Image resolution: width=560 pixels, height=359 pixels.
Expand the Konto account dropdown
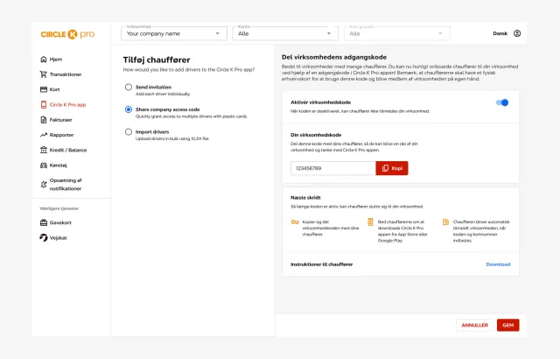coord(285,33)
